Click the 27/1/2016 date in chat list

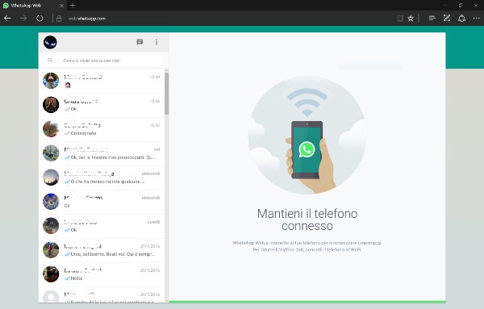point(150,246)
